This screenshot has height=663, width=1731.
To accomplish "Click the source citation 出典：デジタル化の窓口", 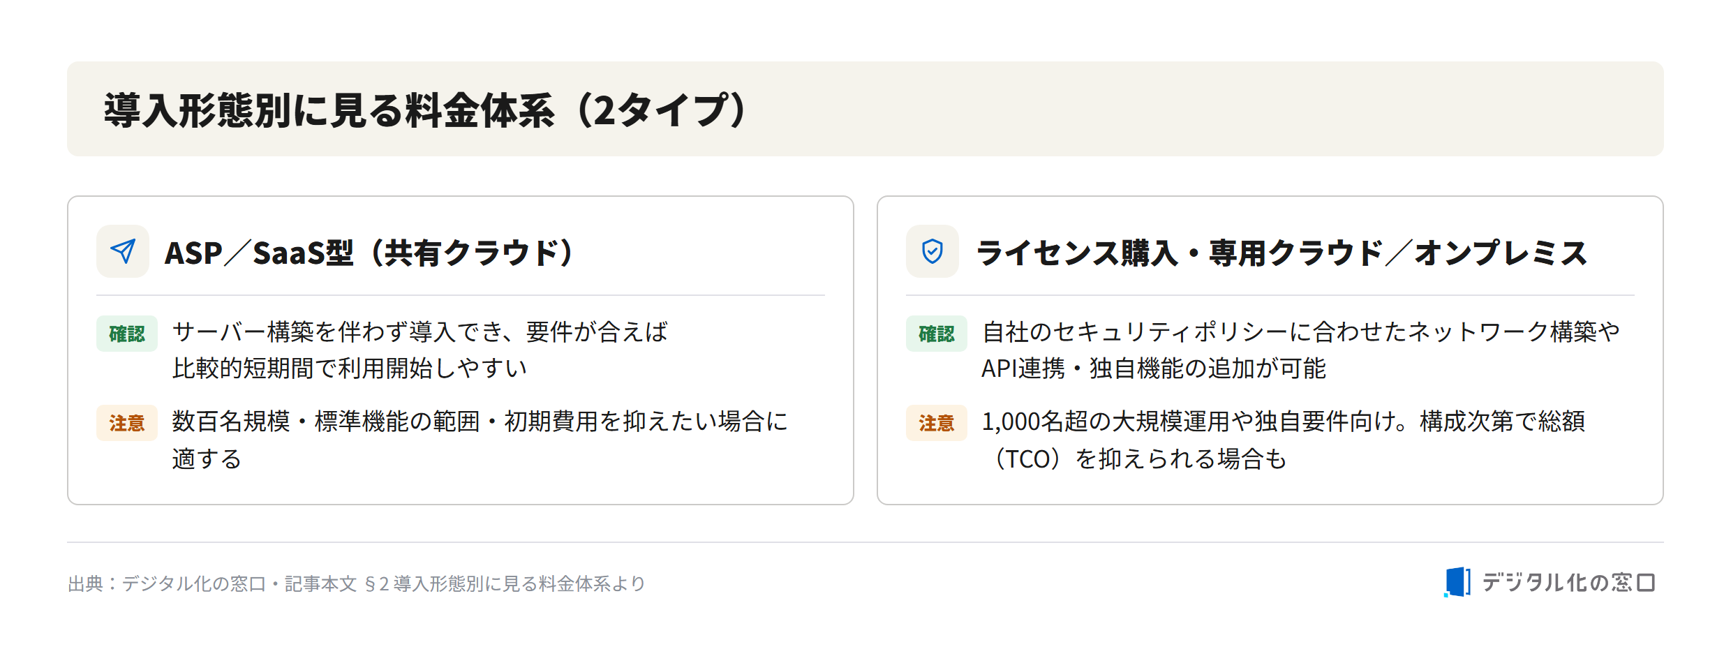I will pyautogui.click(x=167, y=583).
